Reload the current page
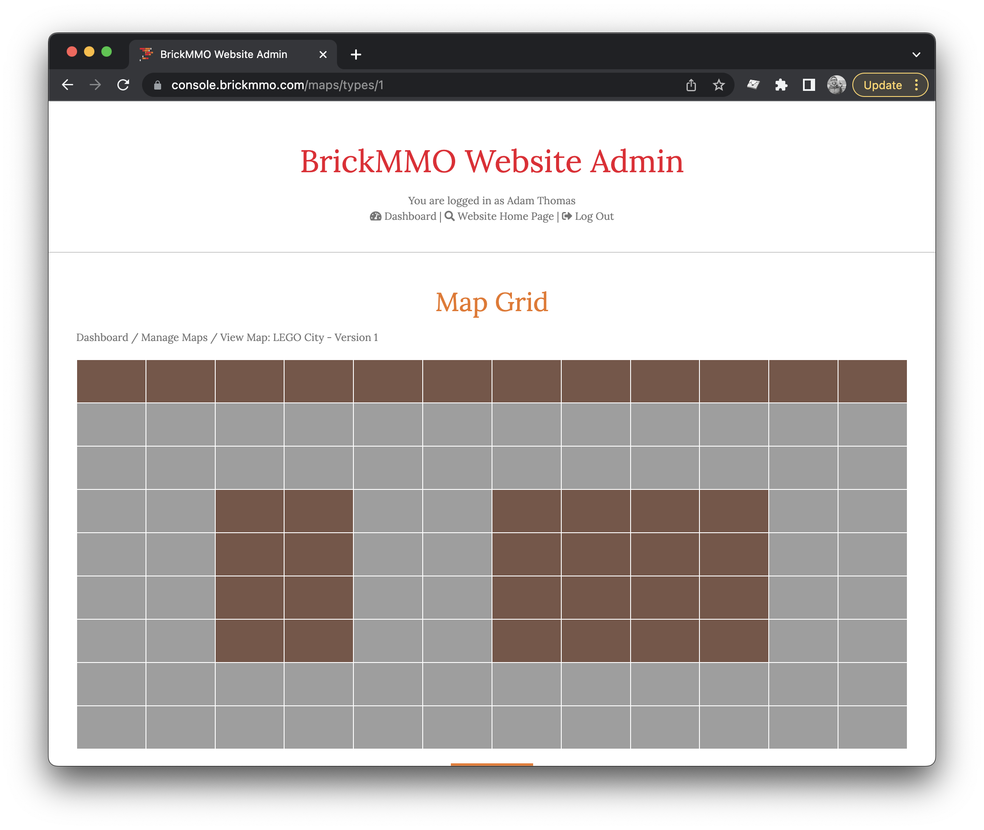The image size is (984, 830). point(123,85)
